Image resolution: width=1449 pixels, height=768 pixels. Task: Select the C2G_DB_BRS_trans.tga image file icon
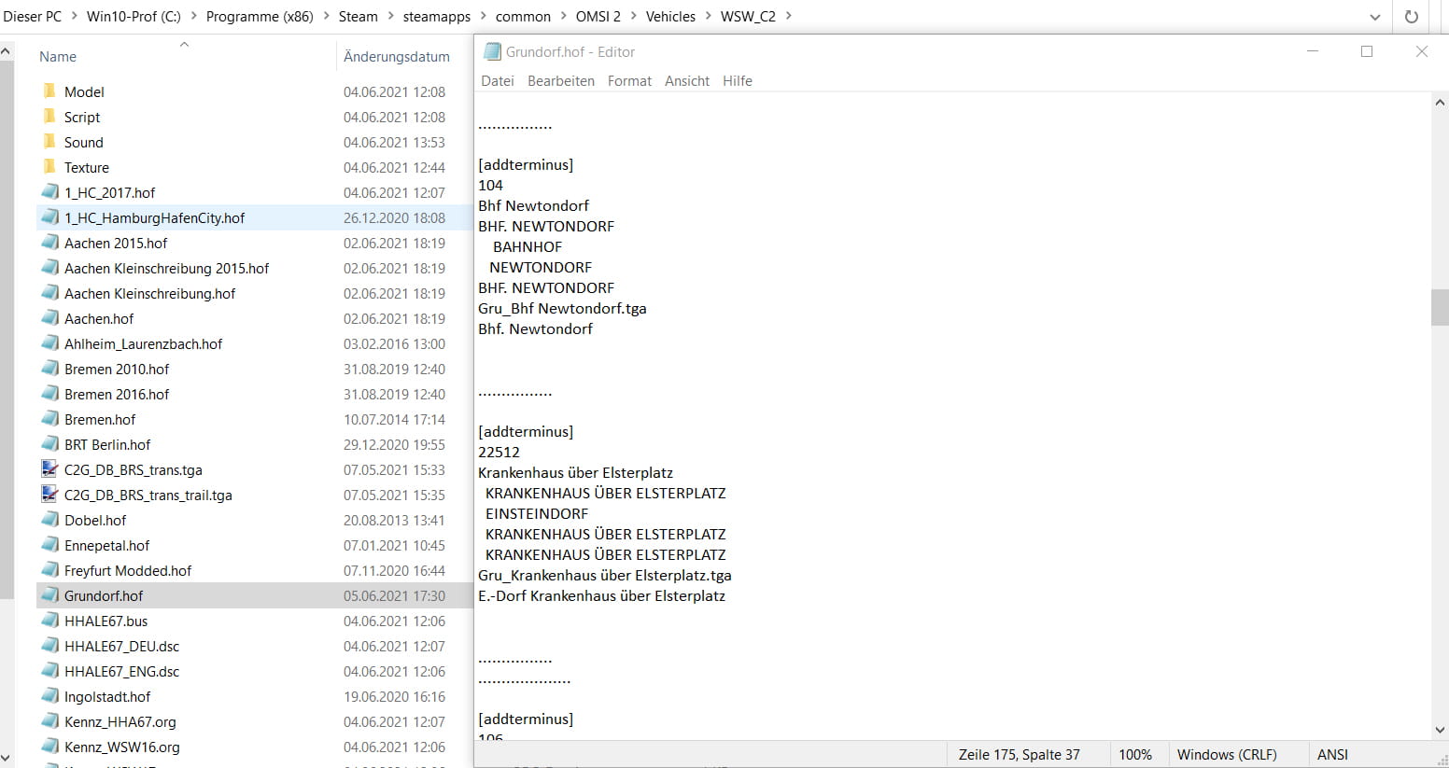pos(49,469)
